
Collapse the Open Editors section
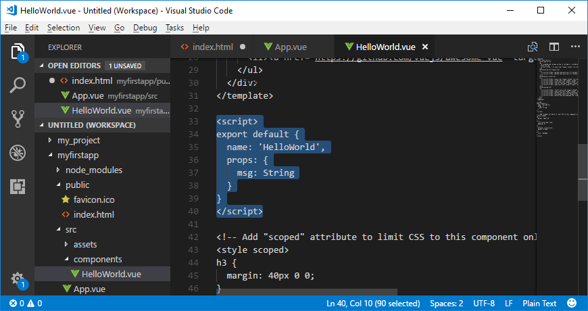[x=42, y=66]
